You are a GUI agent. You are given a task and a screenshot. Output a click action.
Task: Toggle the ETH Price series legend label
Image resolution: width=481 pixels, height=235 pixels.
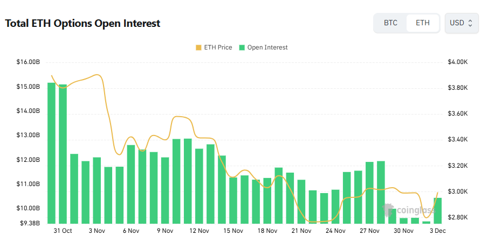pos(218,47)
